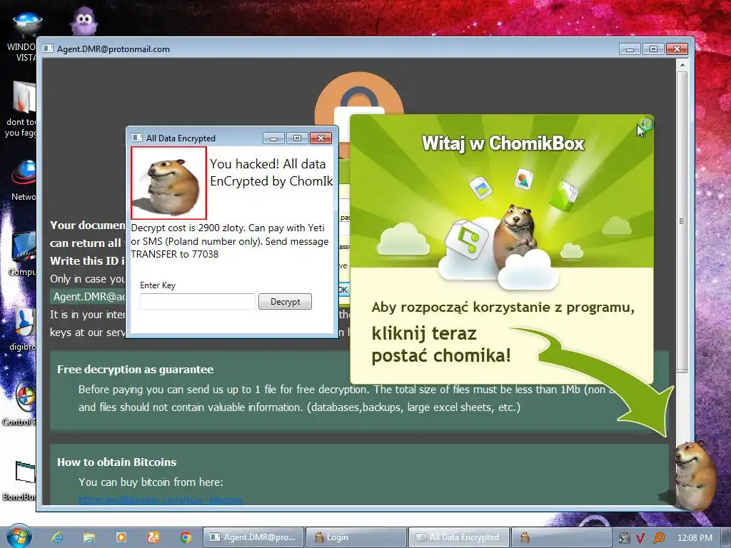Click the Agent.DMR window title bar icon
Image resolution: width=731 pixels, height=548 pixels.
tap(48, 49)
